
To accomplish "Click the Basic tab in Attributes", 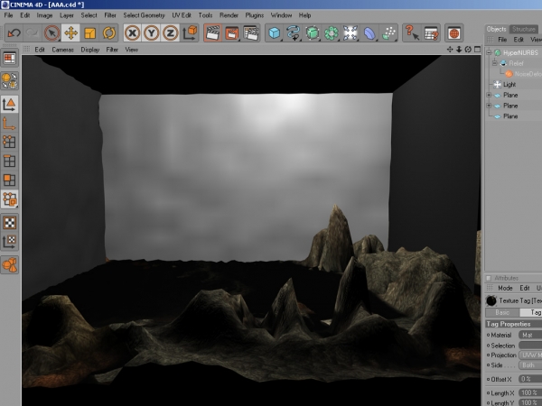I will (502, 312).
